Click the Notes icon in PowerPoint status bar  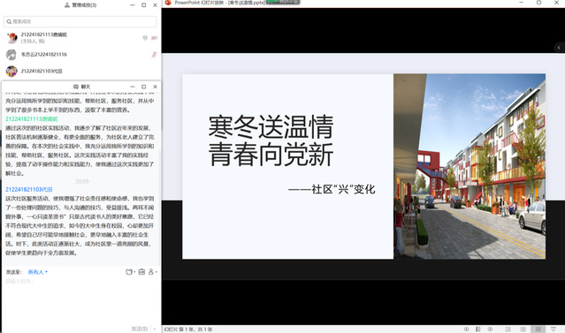click(478, 329)
